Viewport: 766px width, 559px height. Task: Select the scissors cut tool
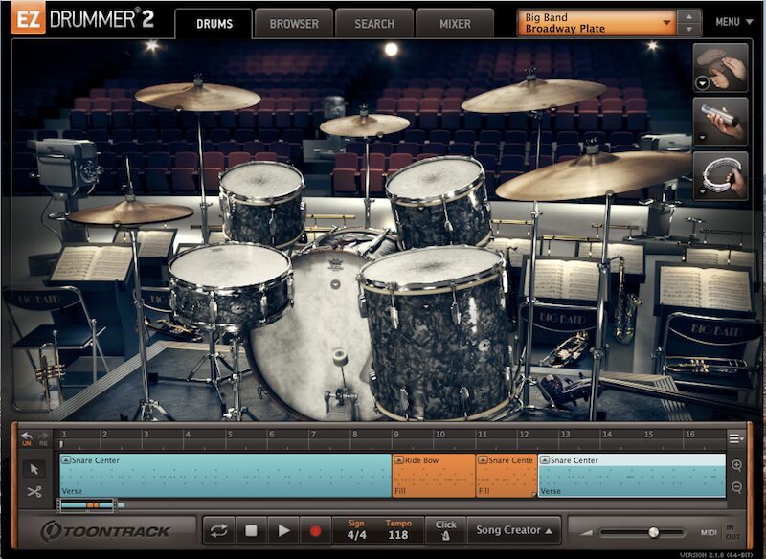[x=34, y=491]
